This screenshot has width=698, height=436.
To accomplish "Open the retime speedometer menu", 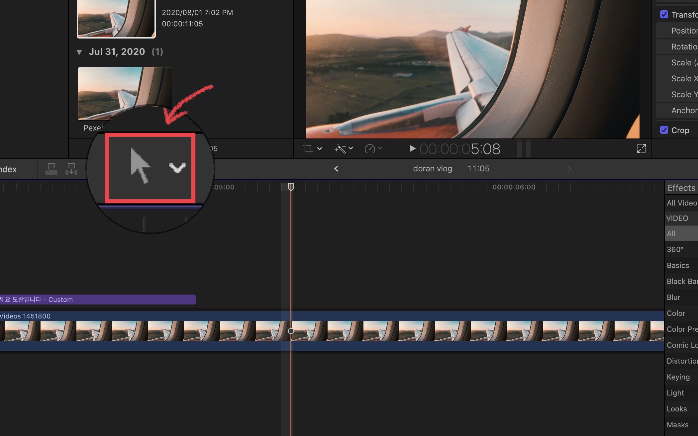I will 370,148.
